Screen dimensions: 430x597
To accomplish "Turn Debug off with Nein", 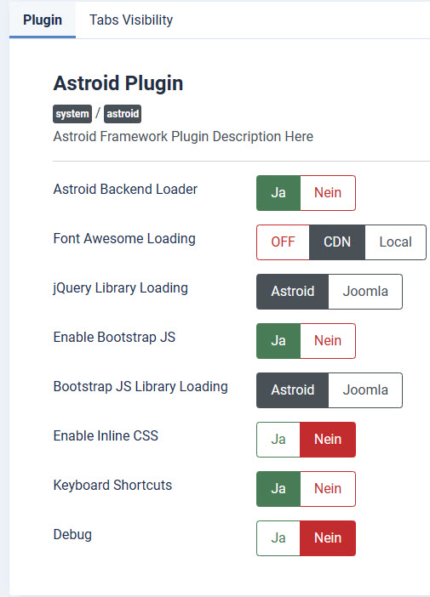I will coord(328,538).
